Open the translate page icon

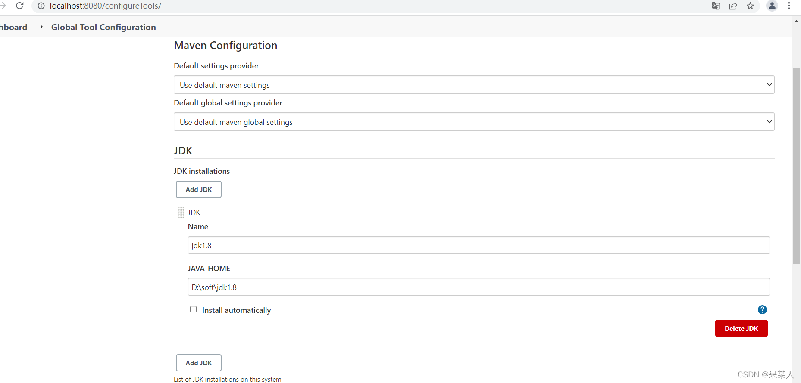[716, 6]
